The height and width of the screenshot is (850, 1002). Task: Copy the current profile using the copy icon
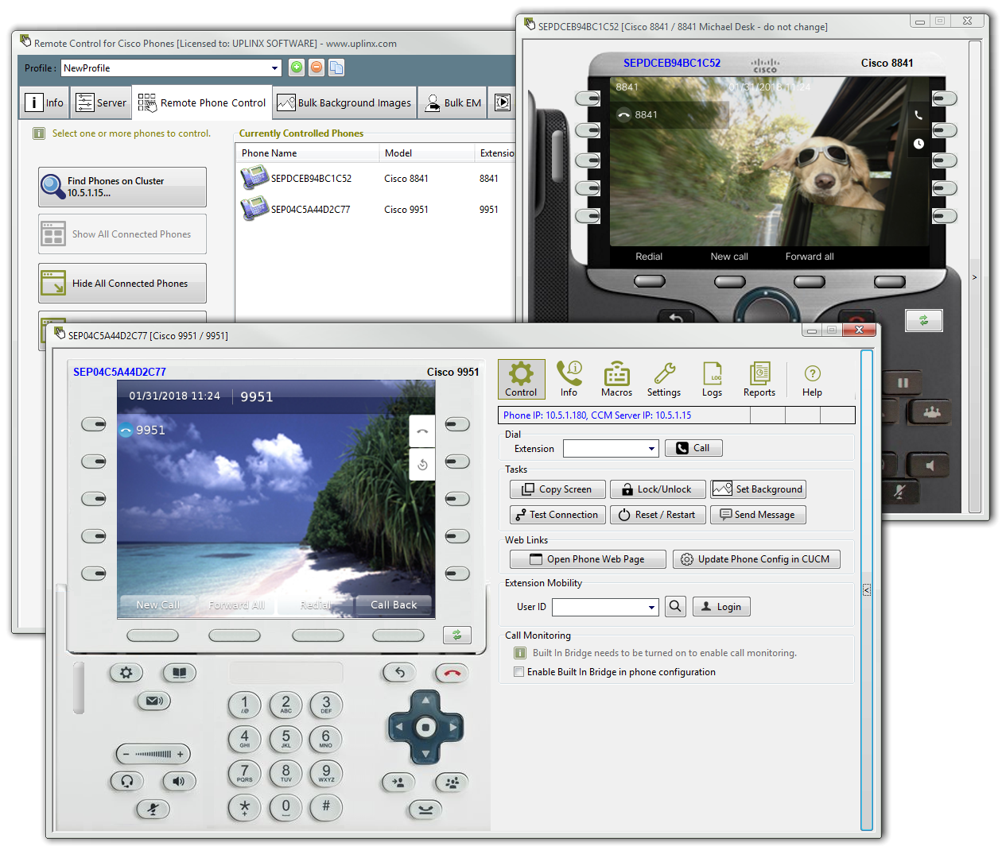[x=336, y=68]
